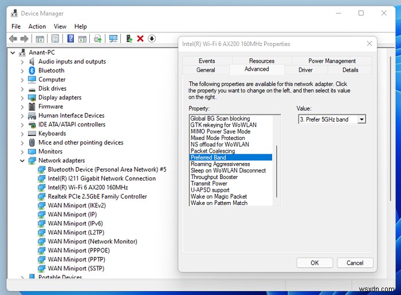Expand the Display adapters category

point(22,98)
